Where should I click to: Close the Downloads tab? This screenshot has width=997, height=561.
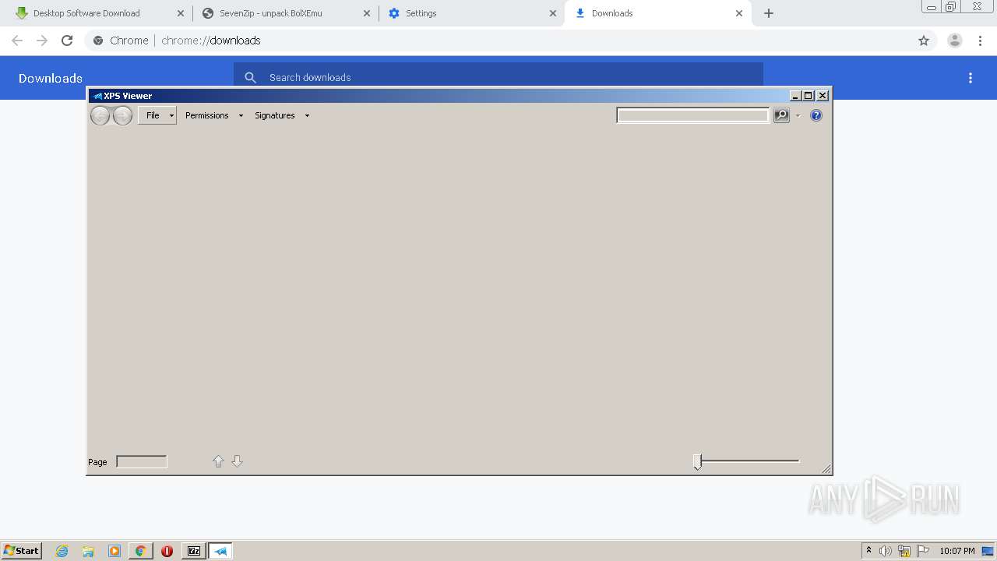point(739,13)
